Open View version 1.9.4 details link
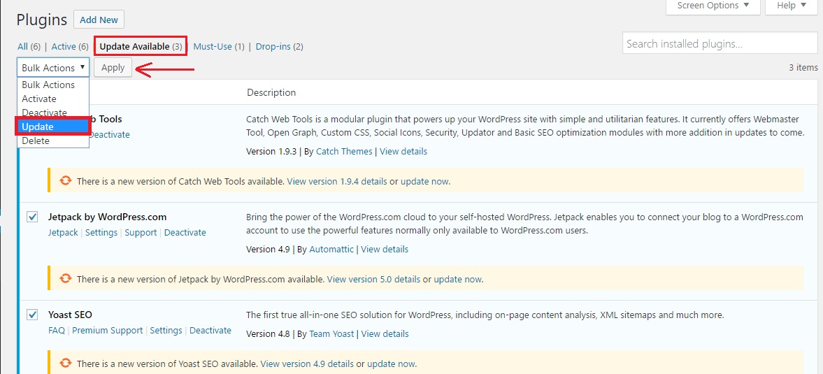This screenshot has width=823, height=374. click(x=337, y=182)
